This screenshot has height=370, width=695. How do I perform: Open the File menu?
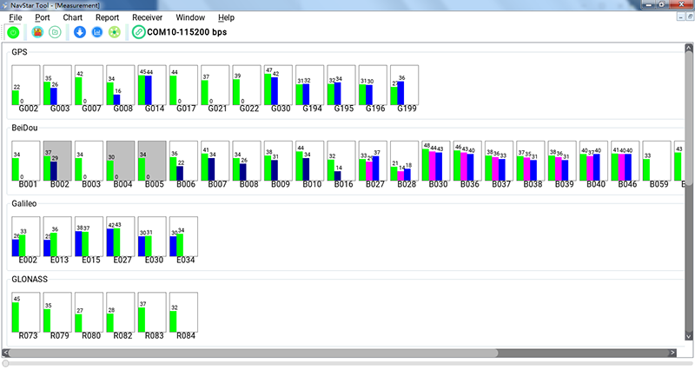coord(16,17)
